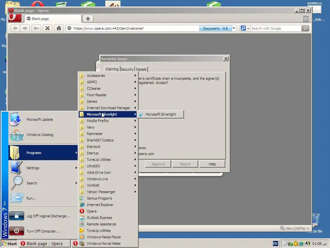The image size is (330, 248).
Task: Stop loading with the X button
Action: [48, 28]
